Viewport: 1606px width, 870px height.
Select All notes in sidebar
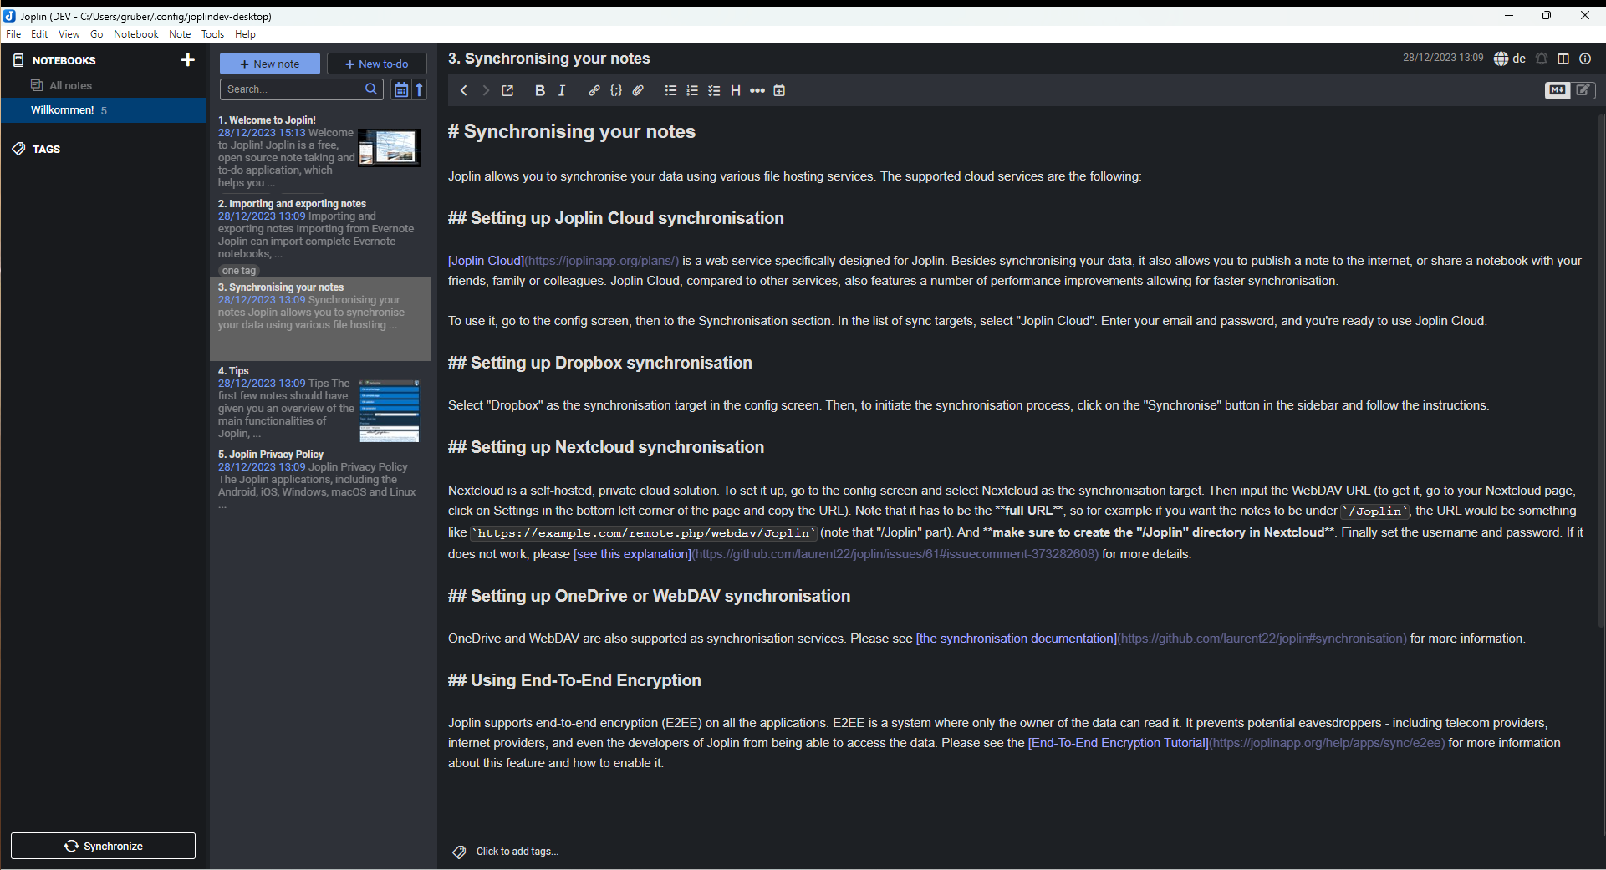103,85
